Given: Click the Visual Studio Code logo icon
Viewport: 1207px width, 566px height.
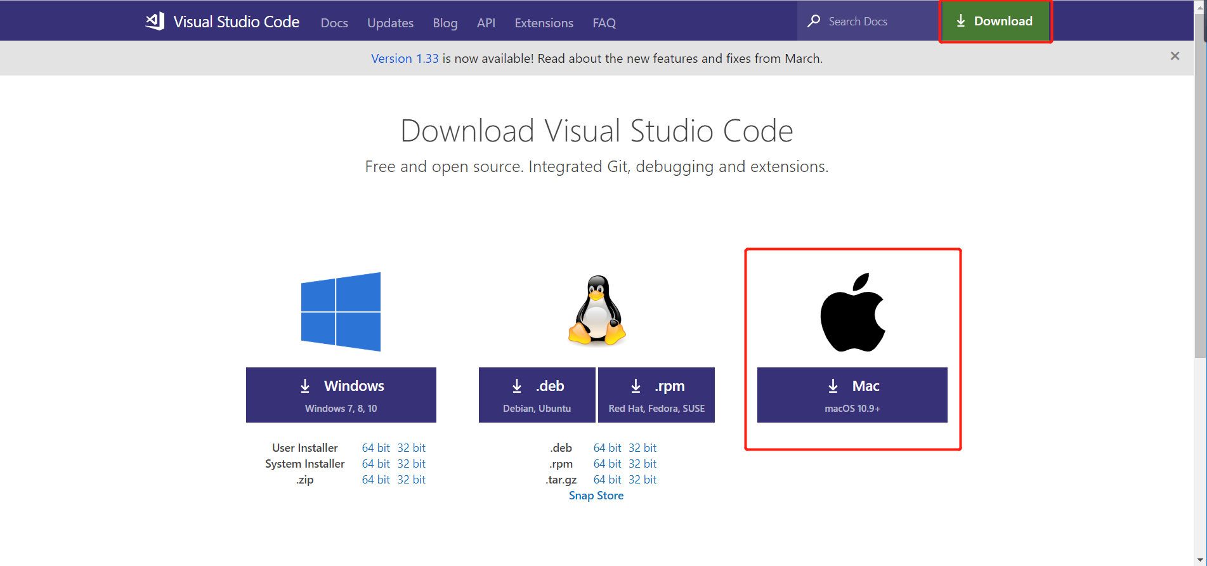Looking at the screenshot, I should [155, 22].
